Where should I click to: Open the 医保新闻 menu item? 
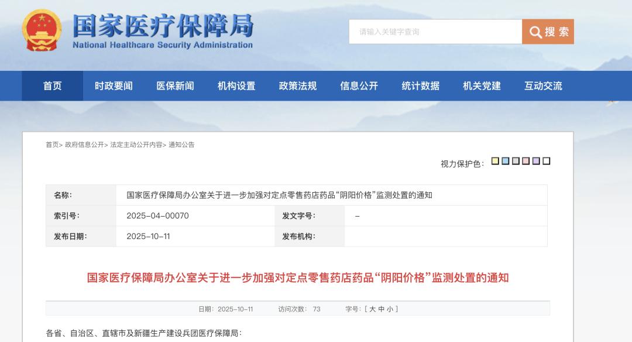click(175, 86)
